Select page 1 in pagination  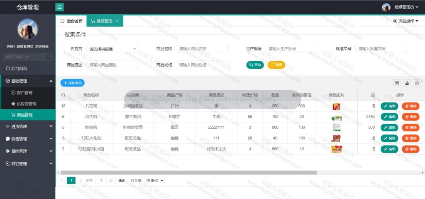point(71,180)
